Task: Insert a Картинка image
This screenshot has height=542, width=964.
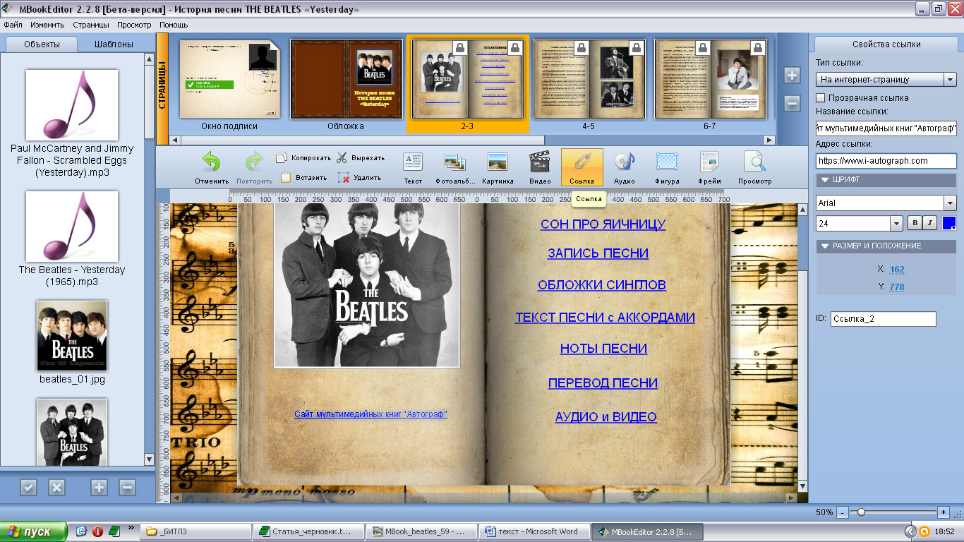Action: pos(498,168)
